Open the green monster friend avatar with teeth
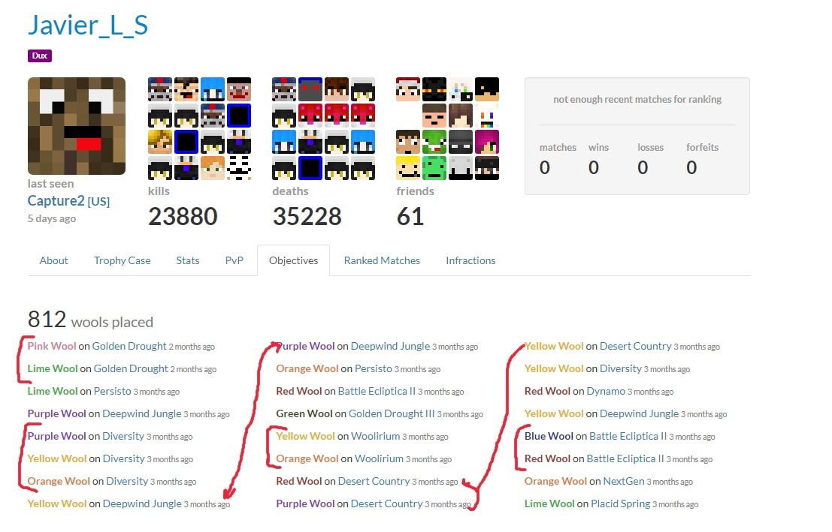The image size is (832, 532). pos(434,142)
